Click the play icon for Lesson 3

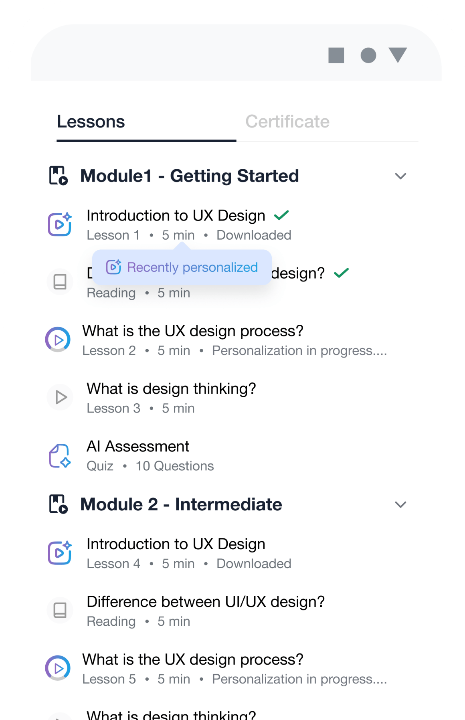(x=60, y=397)
